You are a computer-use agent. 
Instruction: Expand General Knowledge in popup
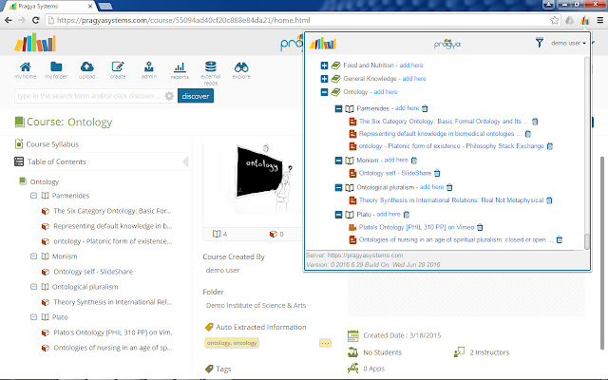tap(324, 79)
